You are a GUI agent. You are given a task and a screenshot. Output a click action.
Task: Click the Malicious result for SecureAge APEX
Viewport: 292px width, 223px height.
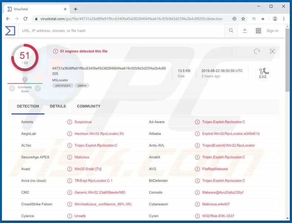tap(82, 157)
